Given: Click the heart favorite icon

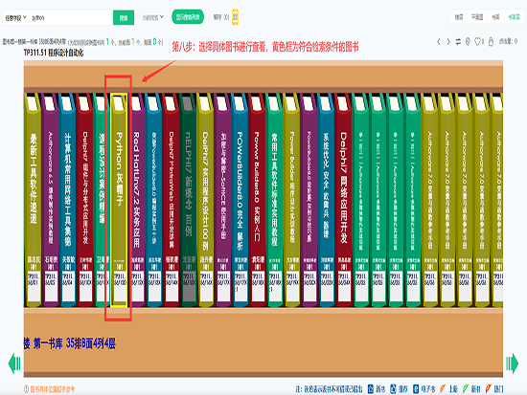Looking at the screenshot, I should 477,42.
